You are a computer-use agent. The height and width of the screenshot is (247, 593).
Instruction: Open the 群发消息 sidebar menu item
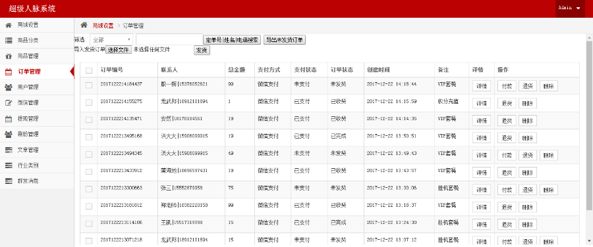[x=37, y=181]
